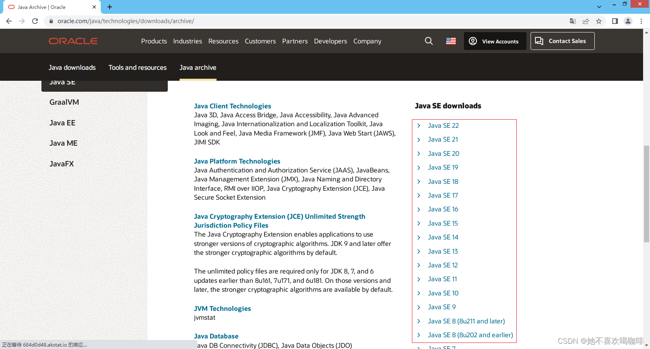Select the Java archive tab
The height and width of the screenshot is (349, 650).
(198, 67)
